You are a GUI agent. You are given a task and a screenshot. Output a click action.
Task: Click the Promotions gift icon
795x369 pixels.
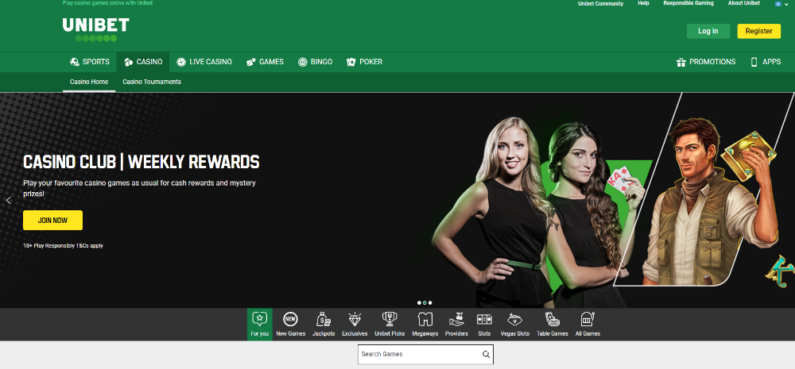tap(681, 62)
